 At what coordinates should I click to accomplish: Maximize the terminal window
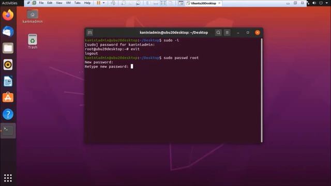click(x=248, y=33)
